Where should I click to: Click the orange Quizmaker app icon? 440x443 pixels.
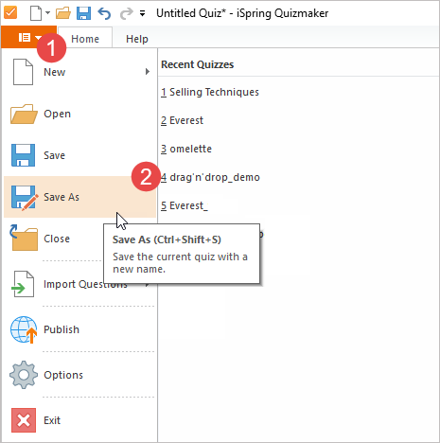coord(10,13)
